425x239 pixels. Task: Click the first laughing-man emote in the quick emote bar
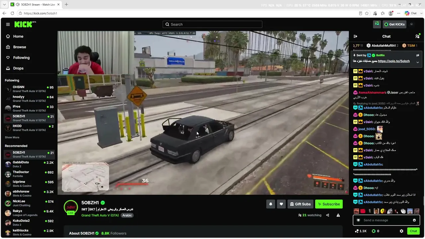[356, 211]
